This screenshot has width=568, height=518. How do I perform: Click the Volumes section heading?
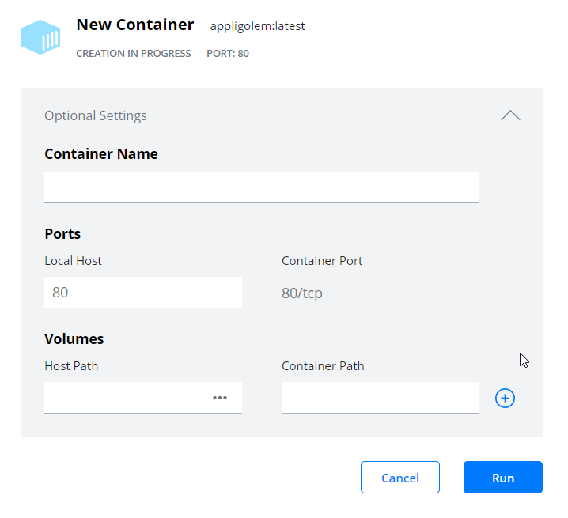pos(74,339)
